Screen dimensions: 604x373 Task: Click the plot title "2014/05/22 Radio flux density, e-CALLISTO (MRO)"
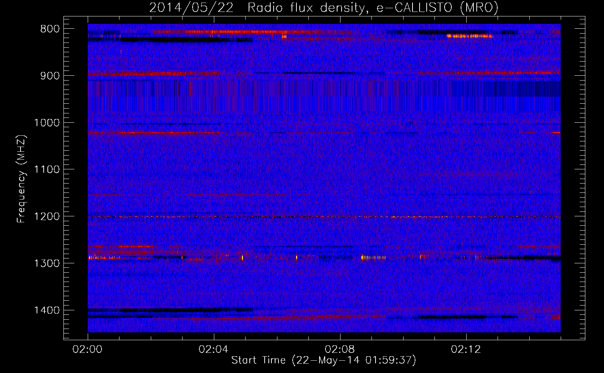pos(324,7)
